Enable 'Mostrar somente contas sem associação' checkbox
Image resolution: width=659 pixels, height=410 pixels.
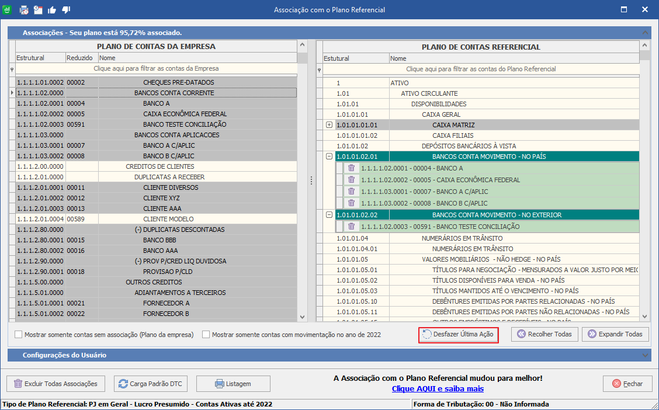coord(19,335)
